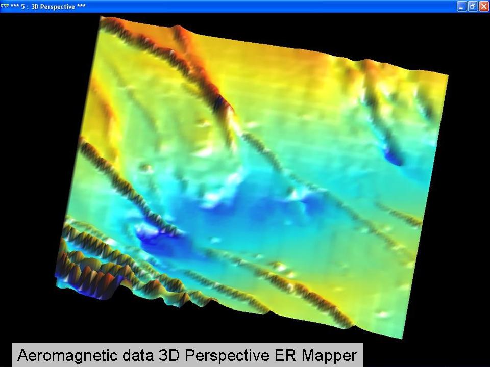
Task: Click the ER Mapper title bar icon
Action: point(5,6)
